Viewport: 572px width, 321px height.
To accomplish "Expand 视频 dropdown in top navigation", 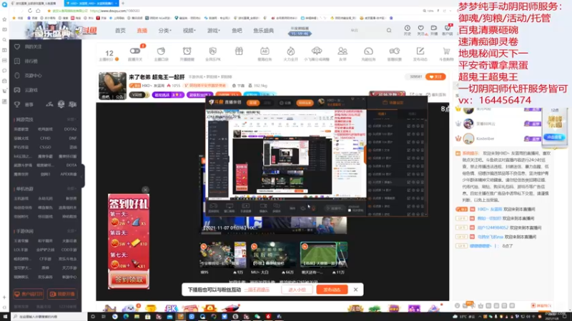I will tap(189, 31).
